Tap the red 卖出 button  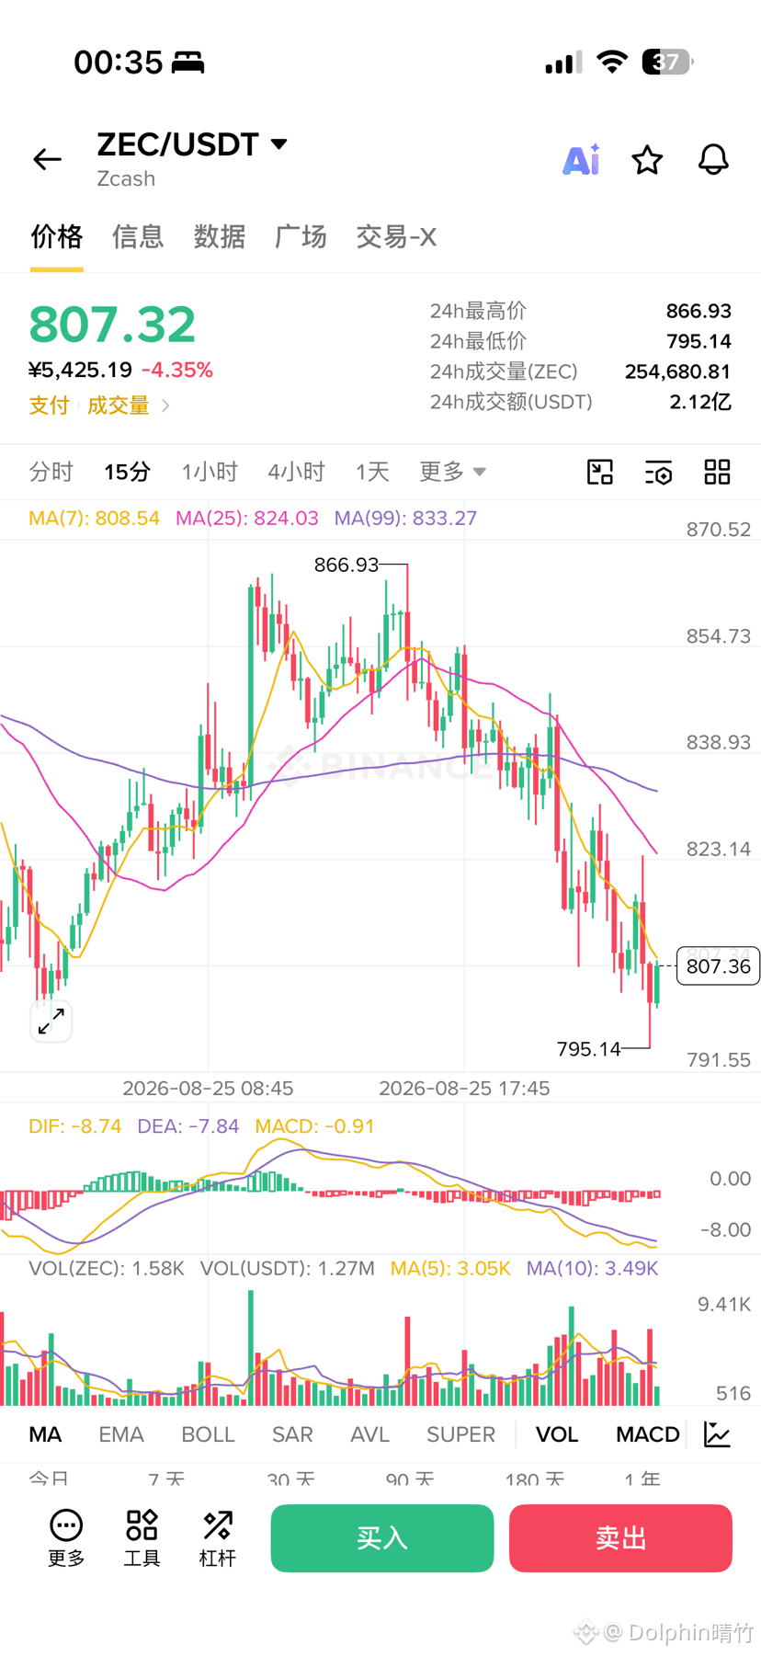620,1538
